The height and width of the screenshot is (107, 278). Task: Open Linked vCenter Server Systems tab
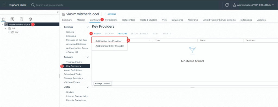(219, 20)
